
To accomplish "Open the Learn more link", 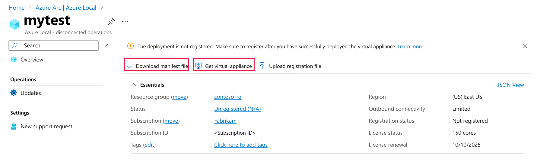I will (x=410, y=46).
